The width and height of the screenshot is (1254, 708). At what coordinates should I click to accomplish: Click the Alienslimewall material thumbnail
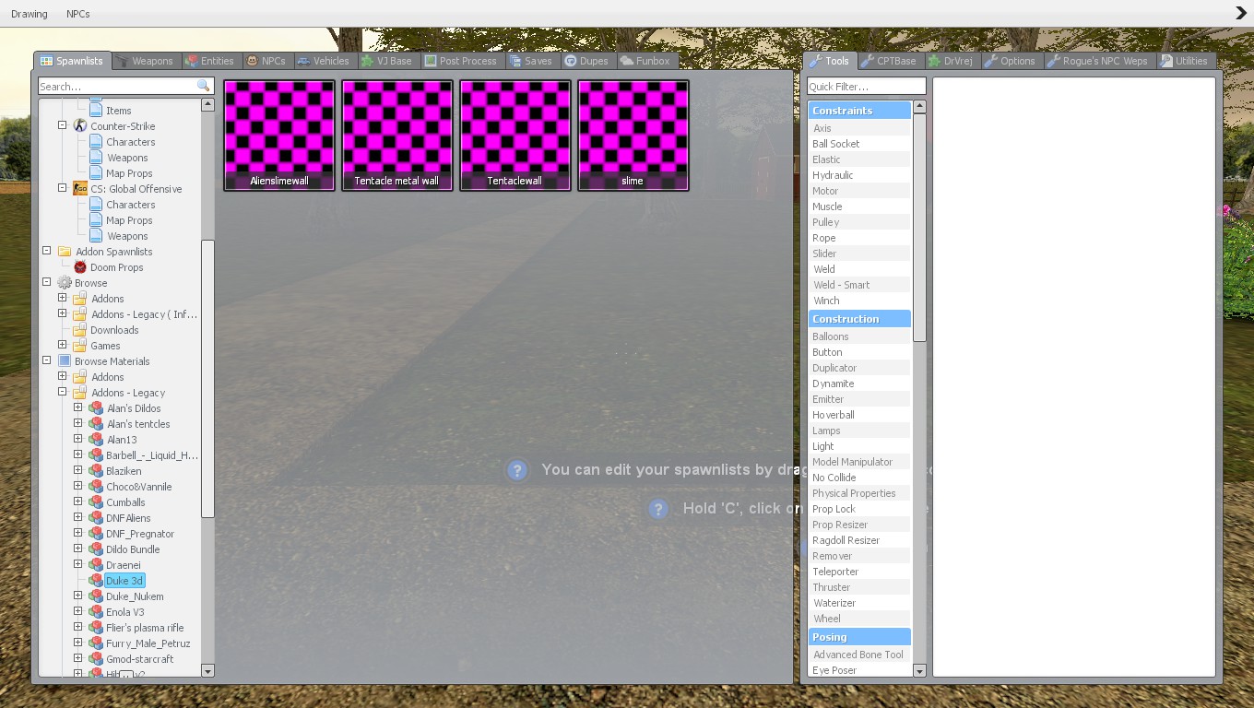pos(279,136)
